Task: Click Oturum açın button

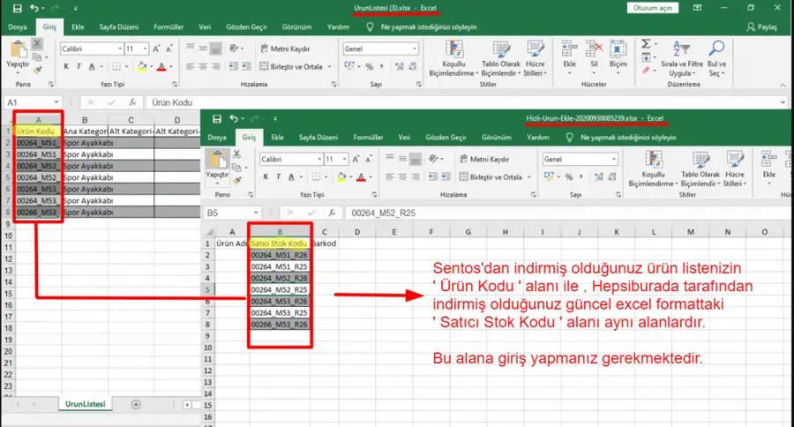Action: (653, 8)
